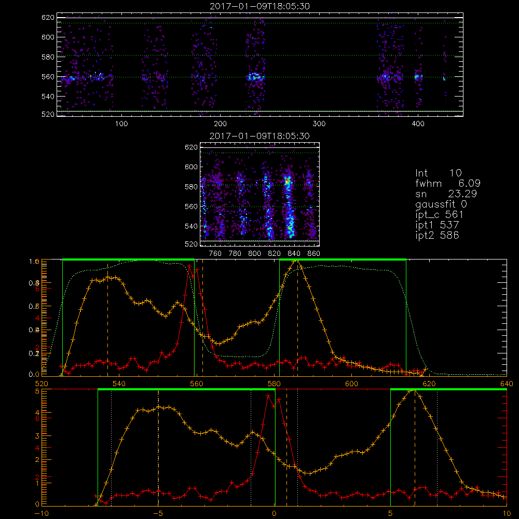This screenshot has width=519, height=519.
Task: Click the thick green bar above 581-614 range
Action: tap(343, 259)
